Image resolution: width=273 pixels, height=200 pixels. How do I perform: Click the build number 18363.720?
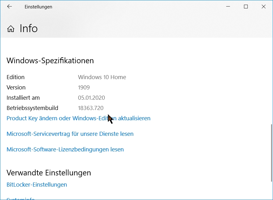(90, 108)
